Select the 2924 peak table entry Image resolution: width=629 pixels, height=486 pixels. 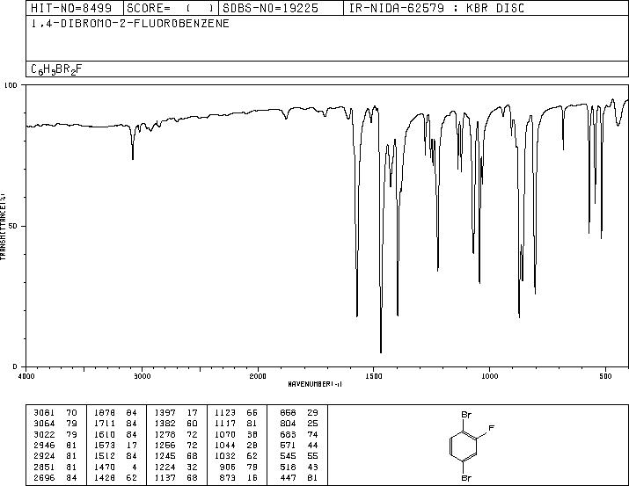point(55,456)
